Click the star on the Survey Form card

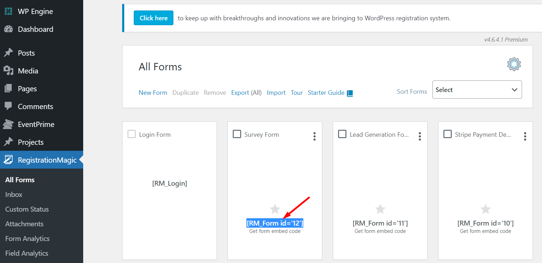(x=275, y=209)
